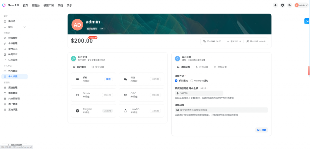Click the 账户管理 green header icon

[x=74, y=58]
